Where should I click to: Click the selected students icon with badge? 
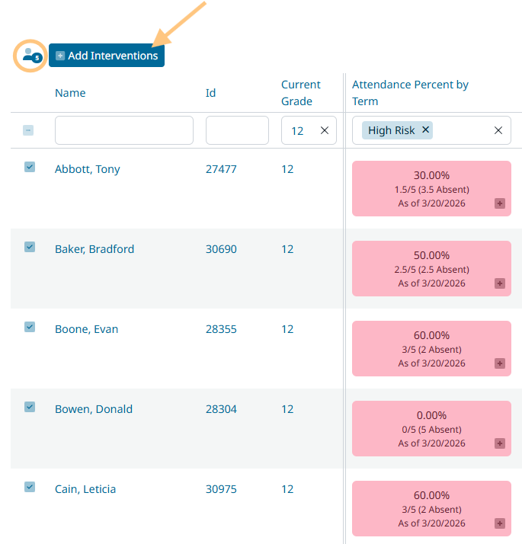coord(30,56)
